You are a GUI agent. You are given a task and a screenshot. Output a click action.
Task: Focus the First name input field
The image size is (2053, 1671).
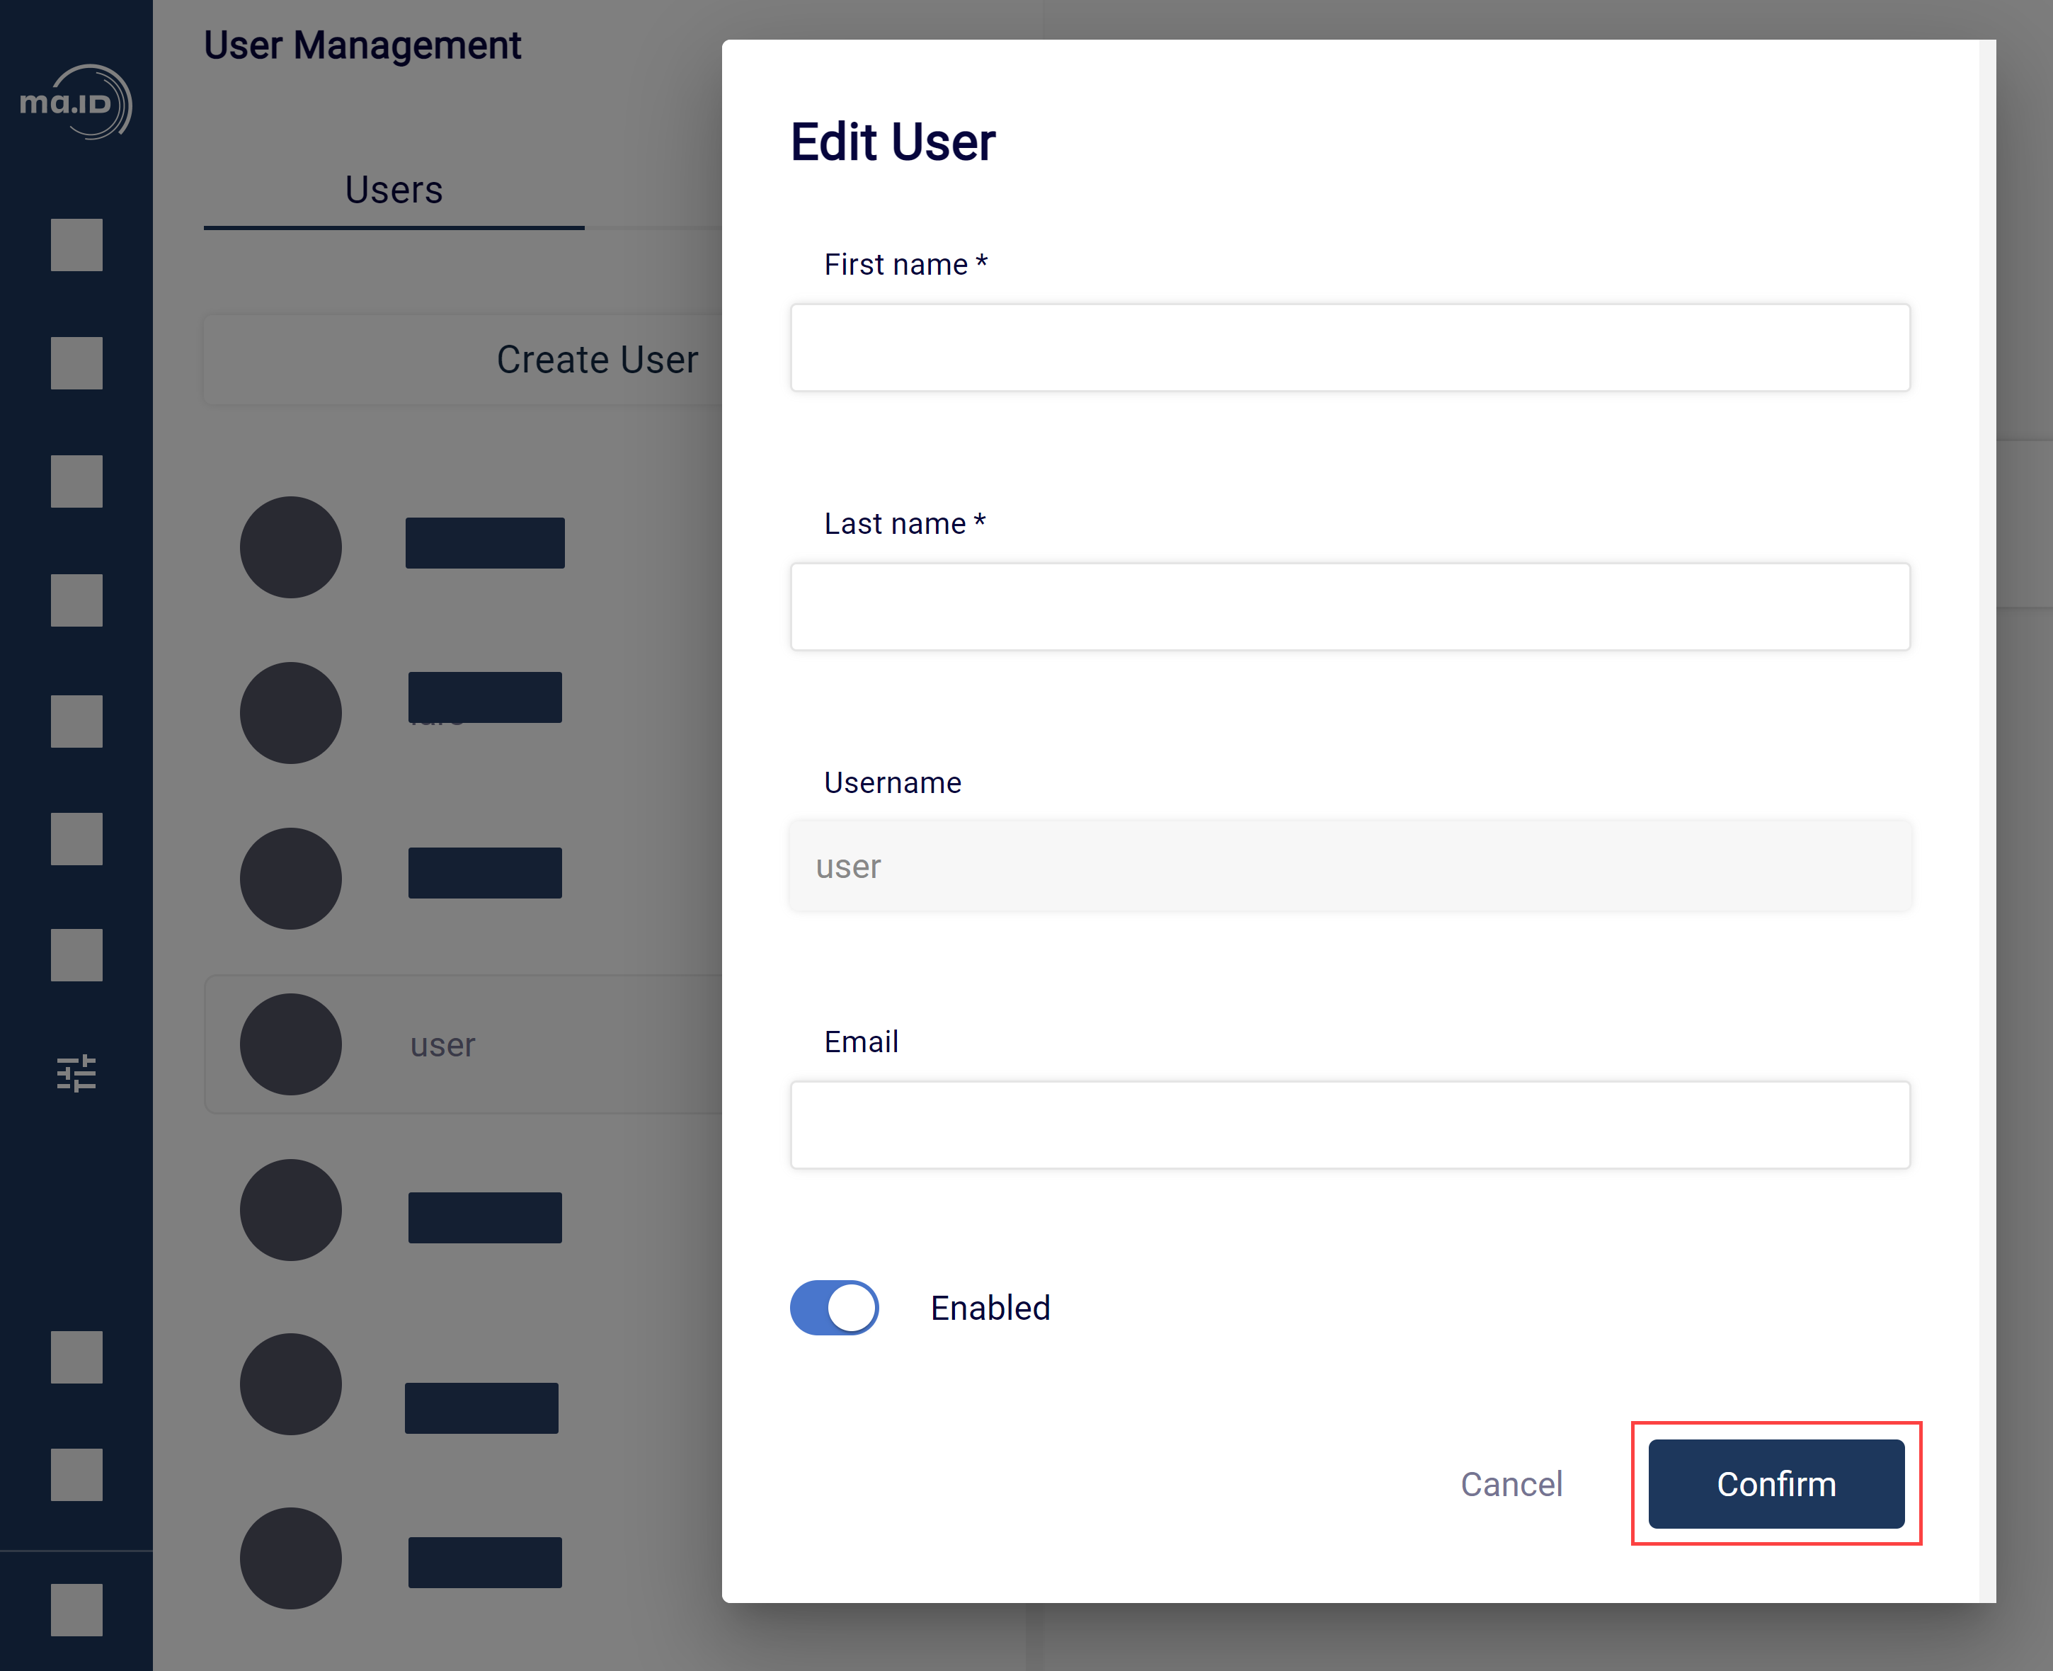click(x=1351, y=348)
